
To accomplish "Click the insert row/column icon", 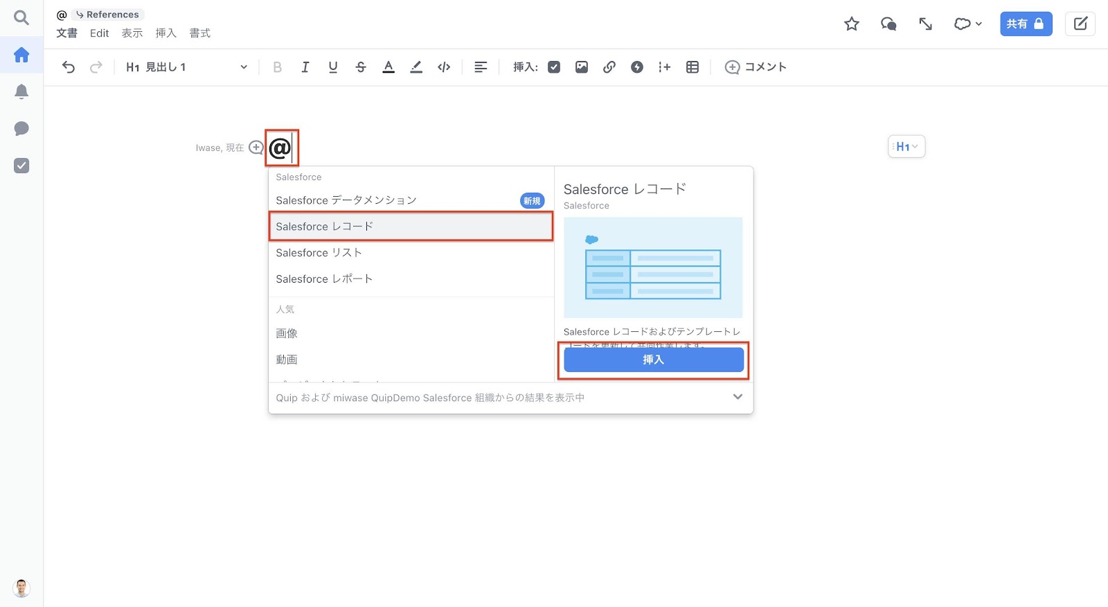I will tap(665, 67).
